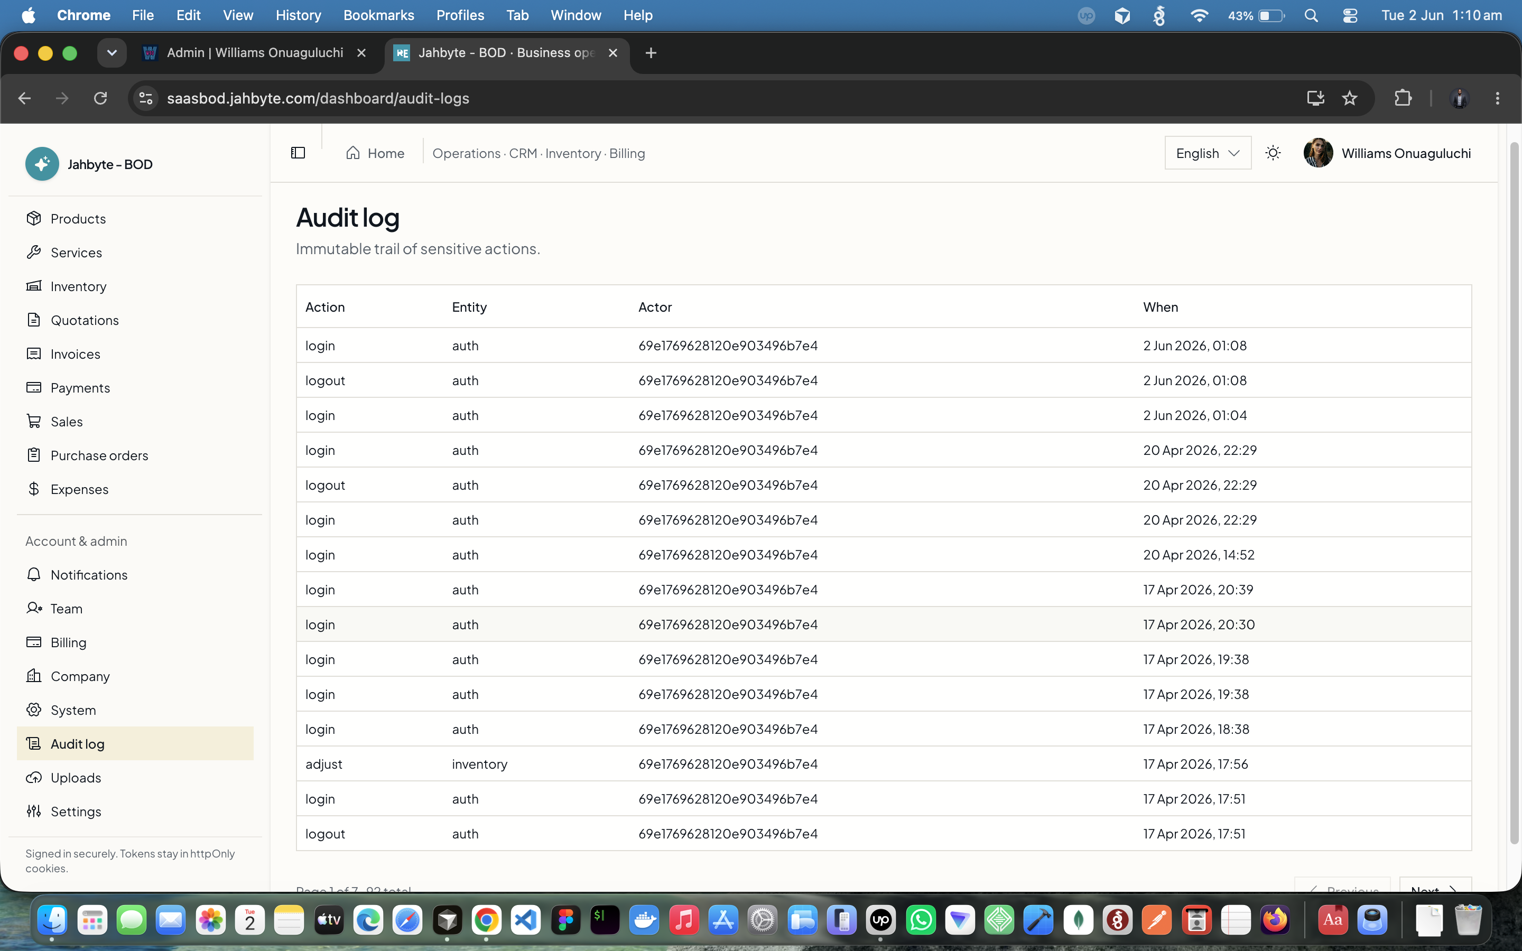Open the Bookmarks menu
1522x951 pixels.
(x=378, y=15)
